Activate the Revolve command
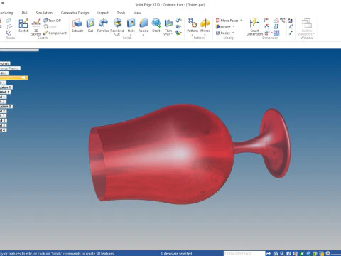The width and height of the screenshot is (341, 256). pyautogui.click(x=103, y=26)
